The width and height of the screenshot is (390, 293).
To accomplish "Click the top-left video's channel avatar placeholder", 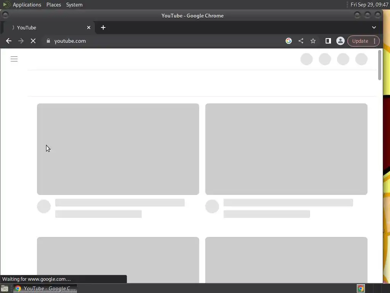I will 44,206.
